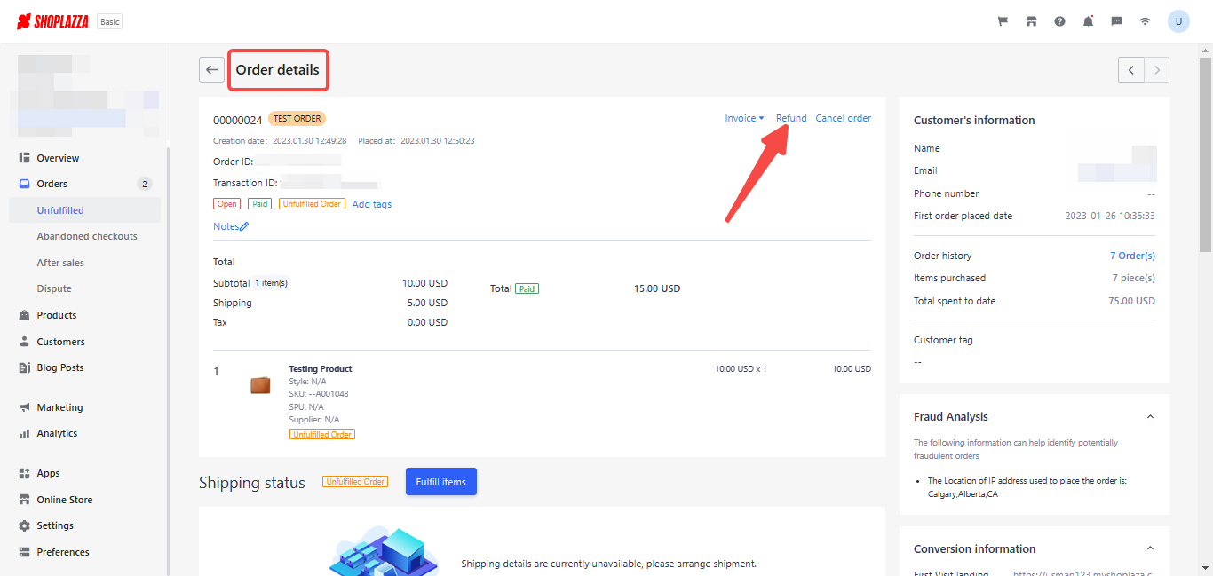Click the red Open status tag

(226, 204)
